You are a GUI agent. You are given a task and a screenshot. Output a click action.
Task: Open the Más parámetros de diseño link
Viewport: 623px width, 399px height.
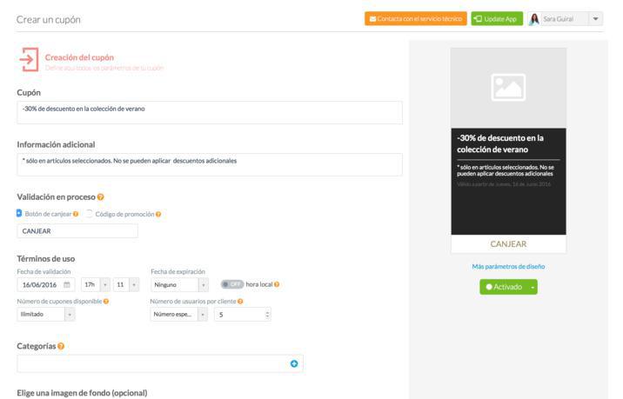[508, 266]
